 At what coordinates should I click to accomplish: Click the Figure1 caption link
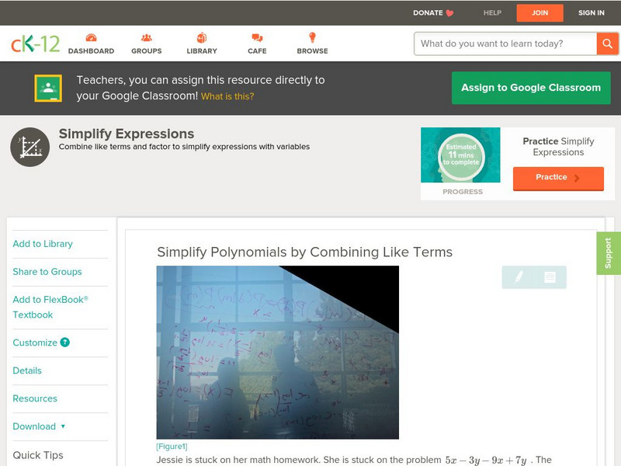pyautogui.click(x=172, y=447)
